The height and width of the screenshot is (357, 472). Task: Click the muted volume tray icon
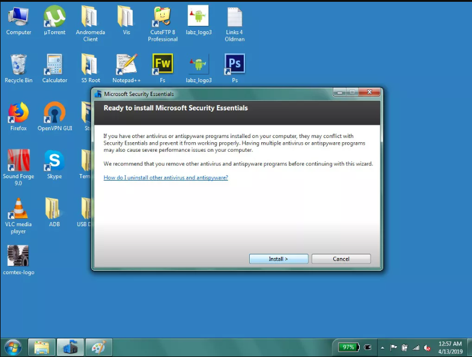[x=427, y=347]
